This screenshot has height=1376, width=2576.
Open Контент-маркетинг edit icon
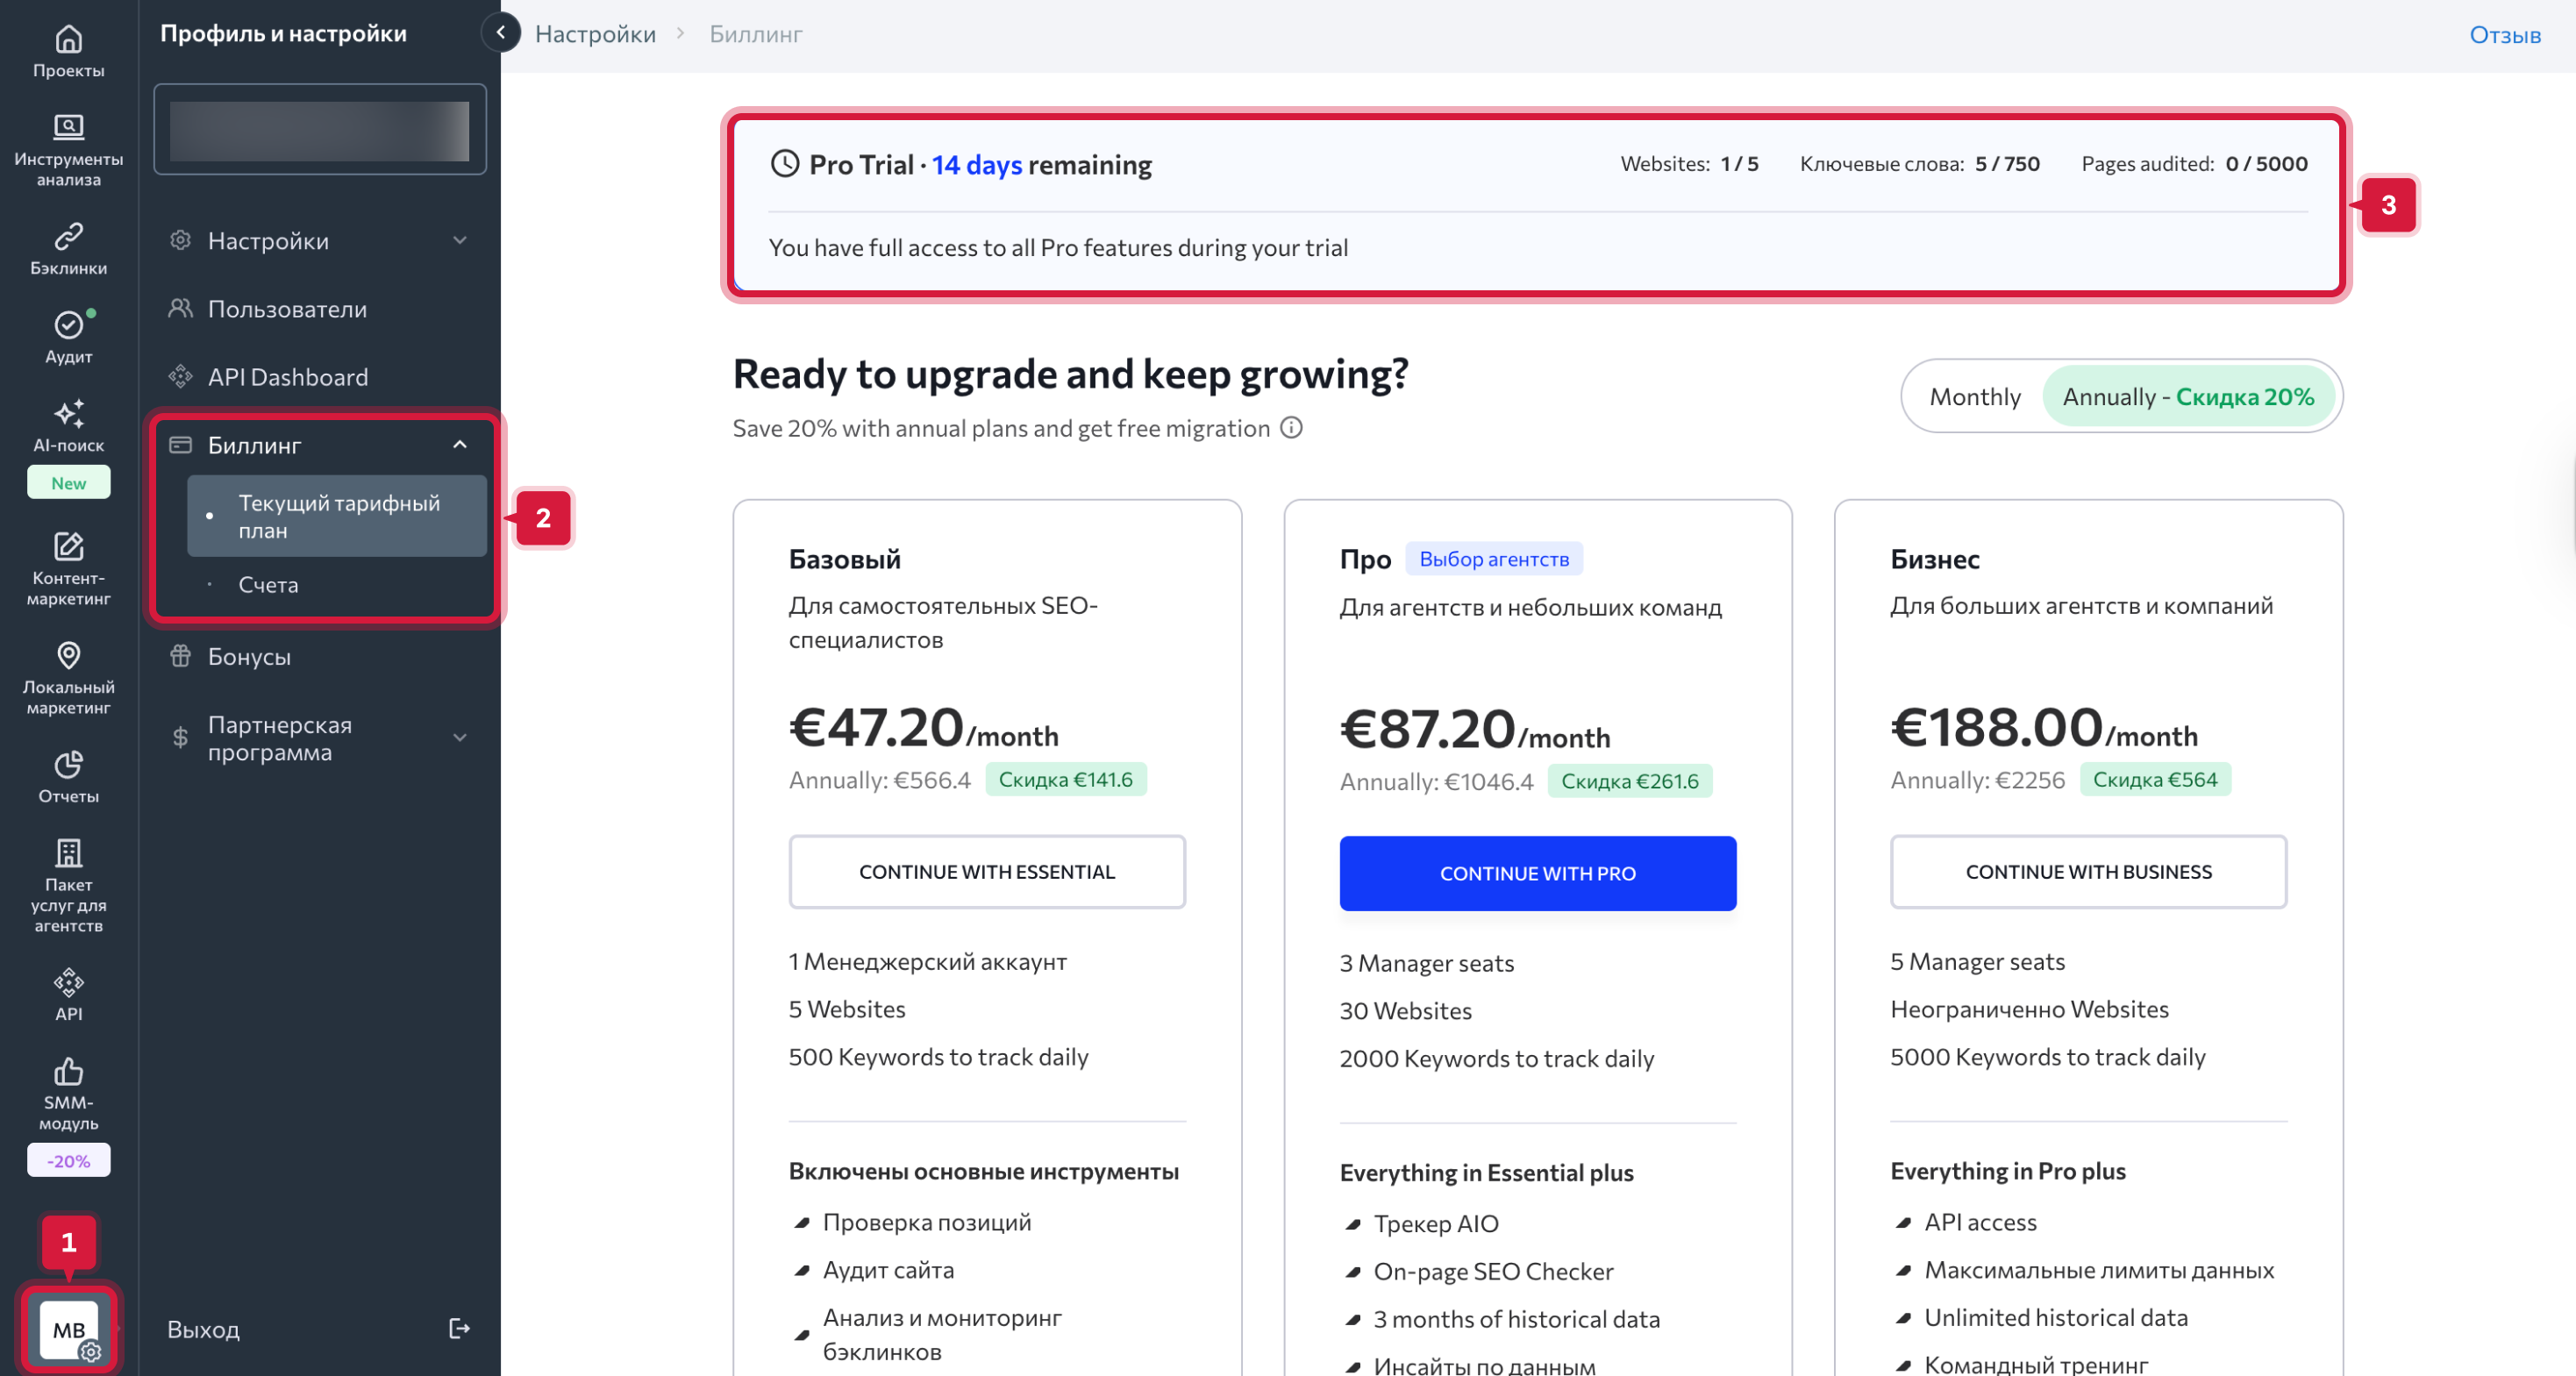pos(68,547)
